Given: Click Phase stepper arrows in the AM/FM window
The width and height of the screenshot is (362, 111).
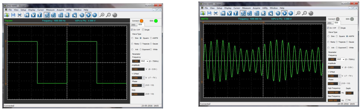Looking at the screenshot, I should pos(340,84).
